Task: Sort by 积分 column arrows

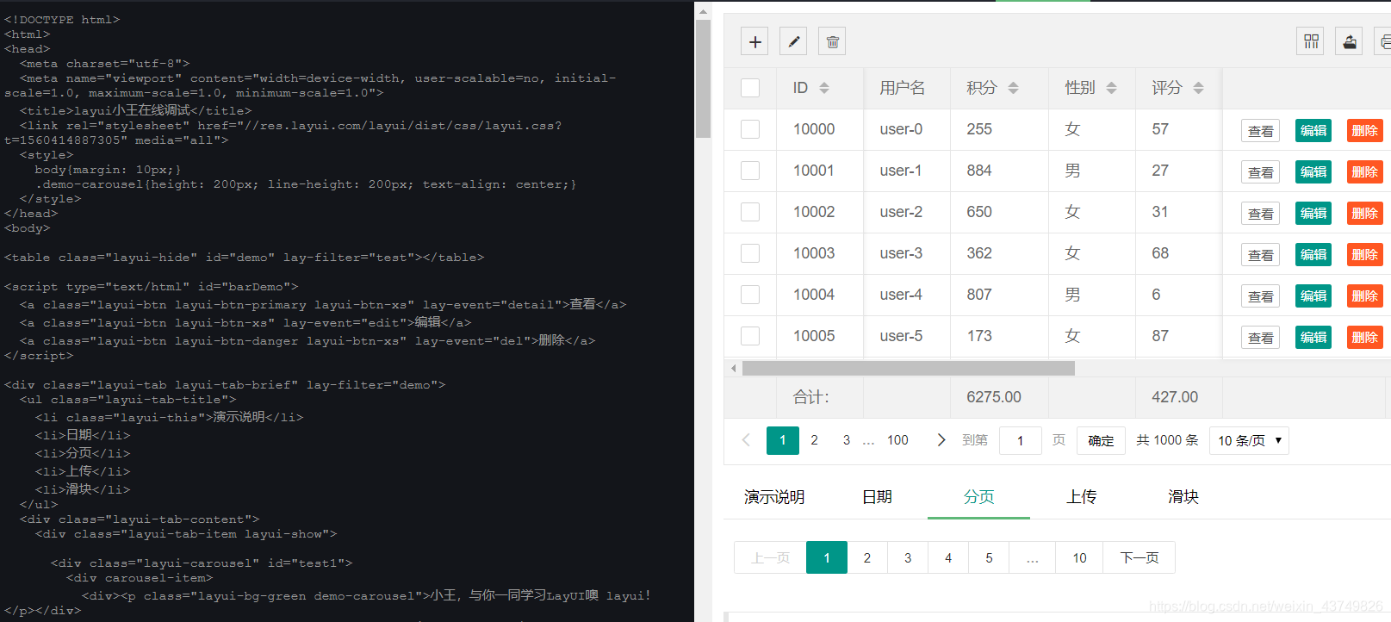Action: [x=1013, y=88]
